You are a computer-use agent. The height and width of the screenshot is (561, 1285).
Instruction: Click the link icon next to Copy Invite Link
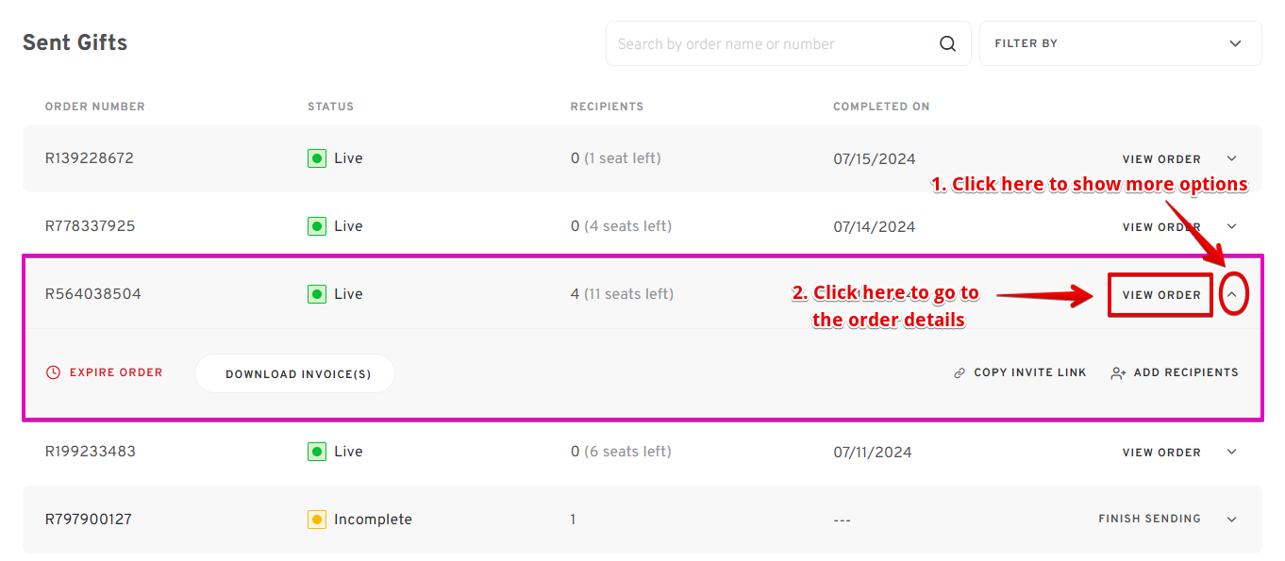[960, 373]
